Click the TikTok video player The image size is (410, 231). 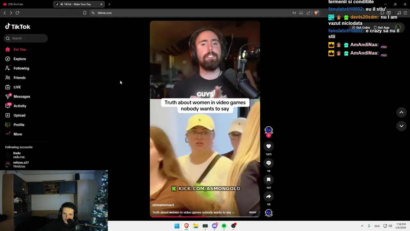[205, 119]
